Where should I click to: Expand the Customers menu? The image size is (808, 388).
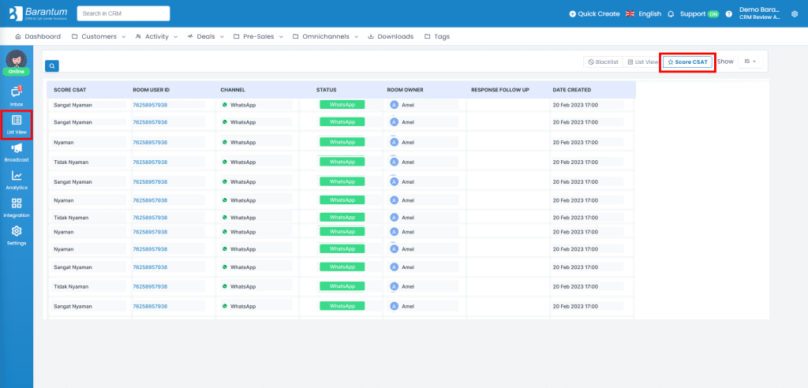coord(99,36)
